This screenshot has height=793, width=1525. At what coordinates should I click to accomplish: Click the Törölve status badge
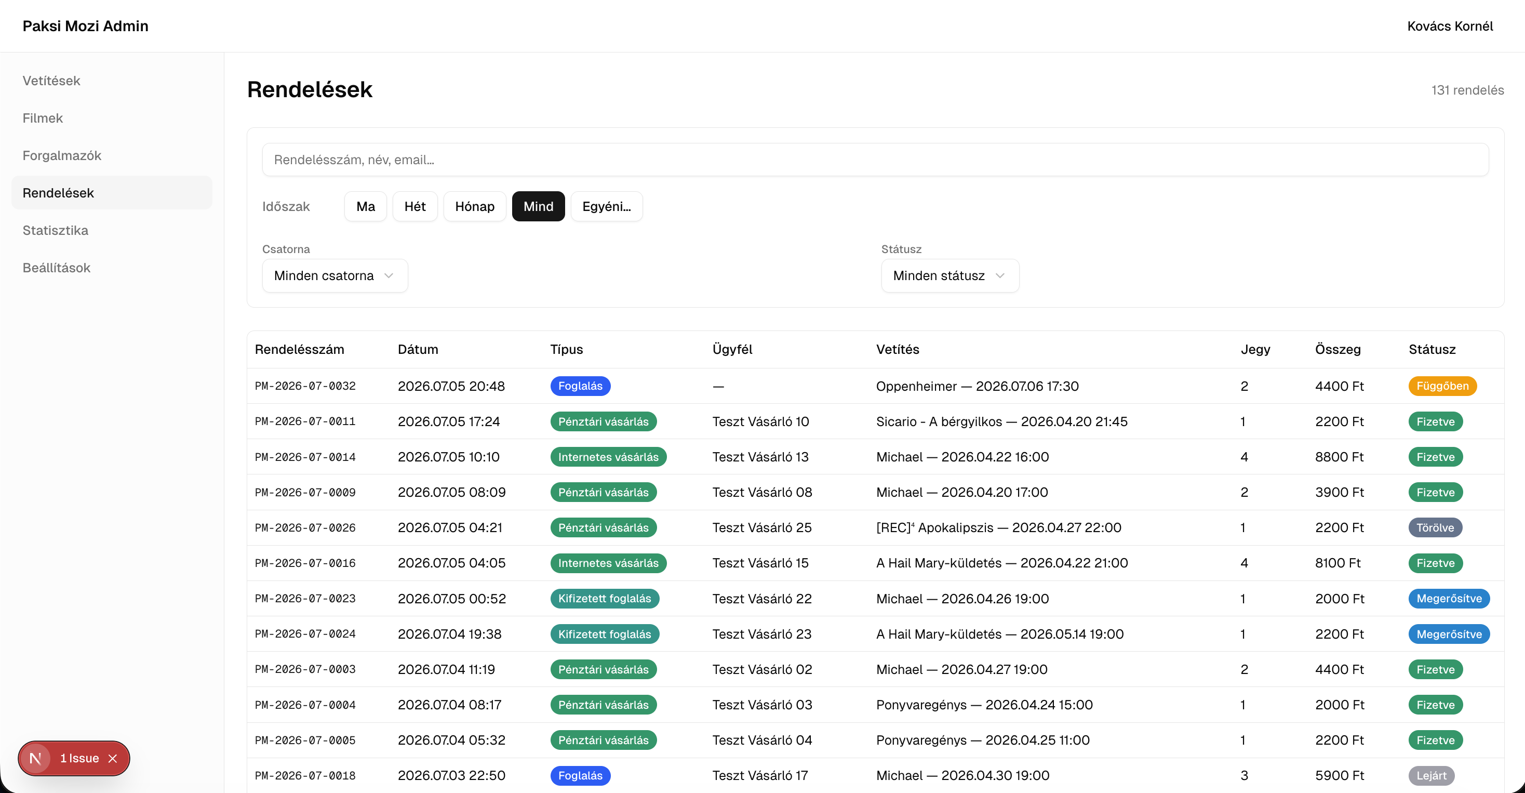[x=1435, y=527]
